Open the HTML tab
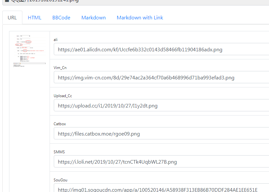 tap(35, 18)
